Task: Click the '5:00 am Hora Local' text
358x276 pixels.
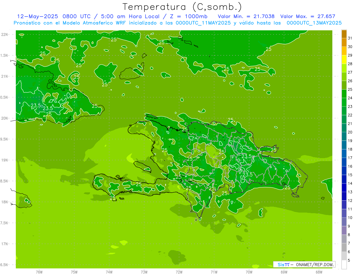Action: 130,16
